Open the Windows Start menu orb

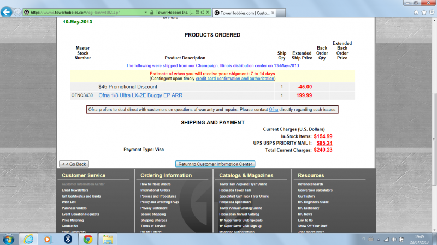point(8,240)
